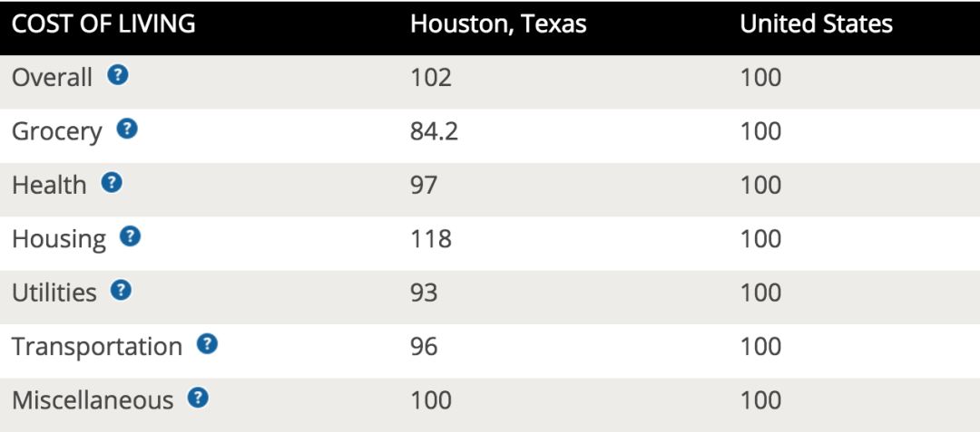Show help for the Housing row
Screen dimensions: 980x432
coord(130,236)
